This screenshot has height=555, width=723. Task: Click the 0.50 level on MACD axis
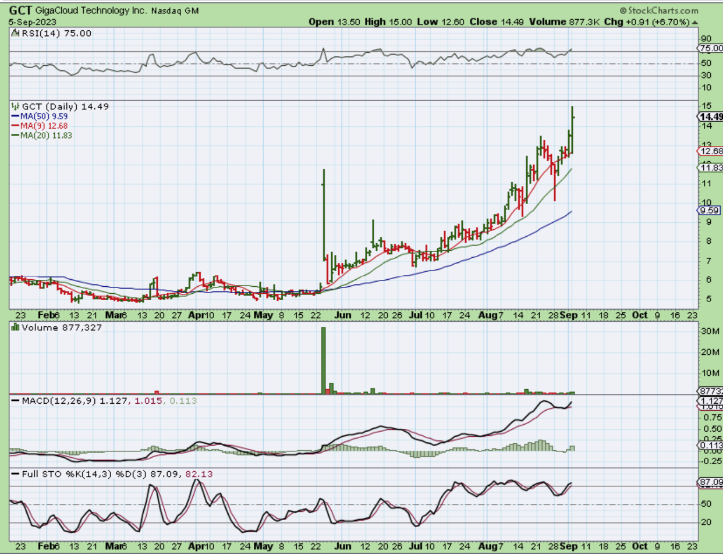tap(712, 429)
